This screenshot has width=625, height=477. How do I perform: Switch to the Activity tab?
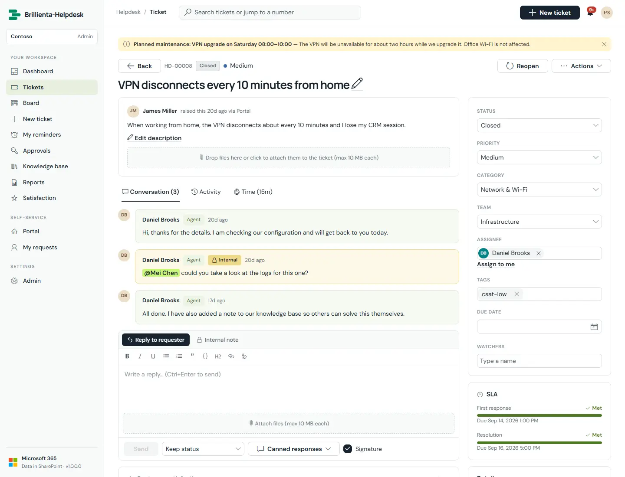(206, 192)
